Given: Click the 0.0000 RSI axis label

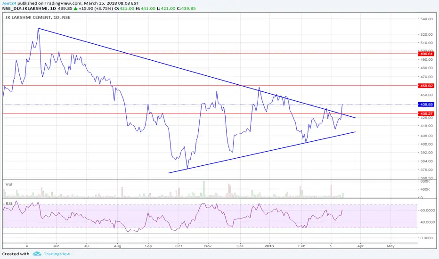Looking at the screenshot, I should pyautogui.click(x=427, y=238).
